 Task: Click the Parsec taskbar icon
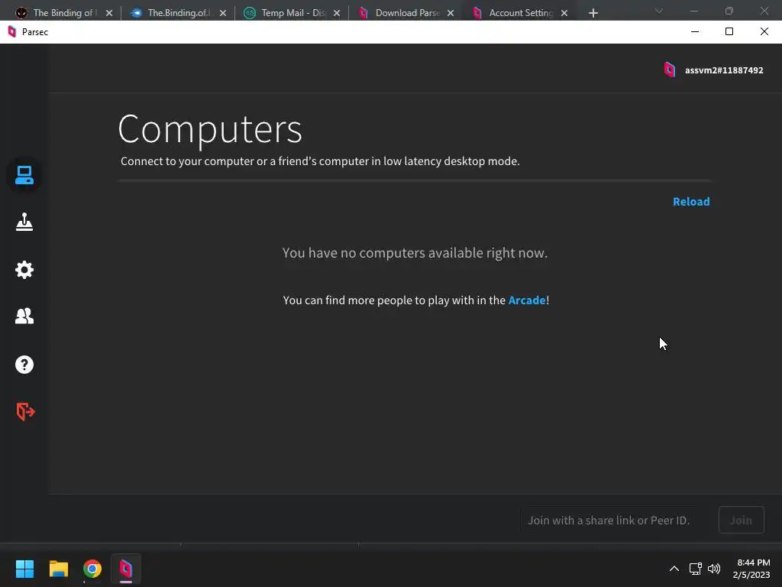tap(126, 569)
